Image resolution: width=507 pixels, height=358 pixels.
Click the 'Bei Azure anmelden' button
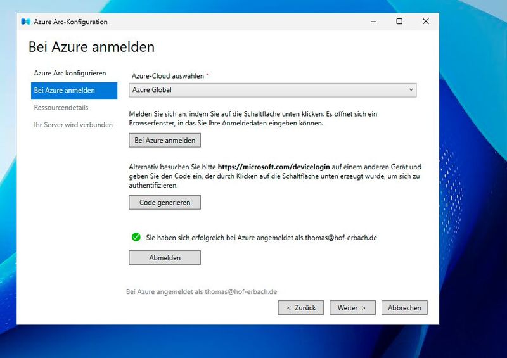point(165,141)
